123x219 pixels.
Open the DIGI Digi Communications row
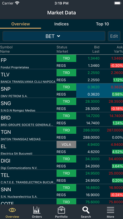61,162
